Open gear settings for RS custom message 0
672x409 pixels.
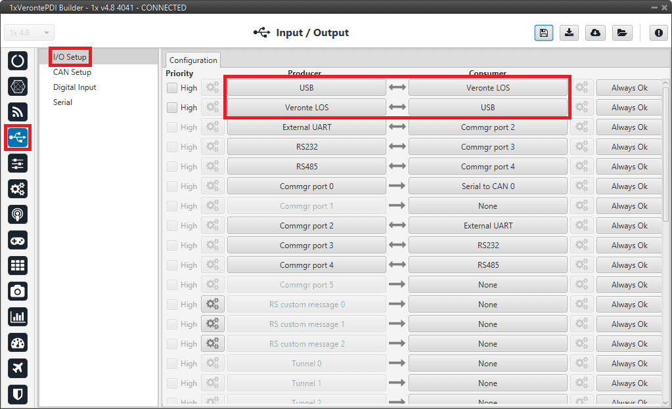[x=213, y=305]
